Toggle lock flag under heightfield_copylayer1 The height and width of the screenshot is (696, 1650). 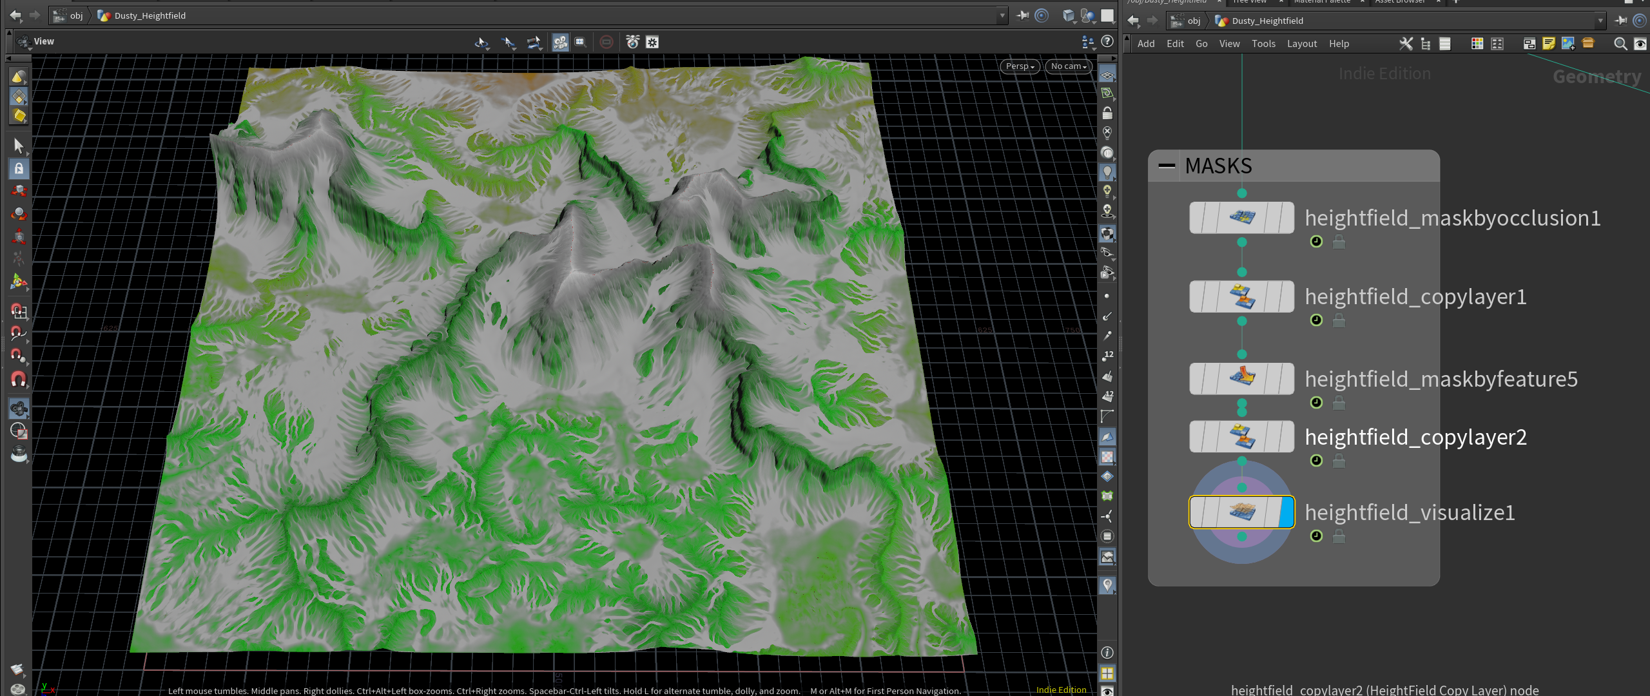click(x=1339, y=320)
